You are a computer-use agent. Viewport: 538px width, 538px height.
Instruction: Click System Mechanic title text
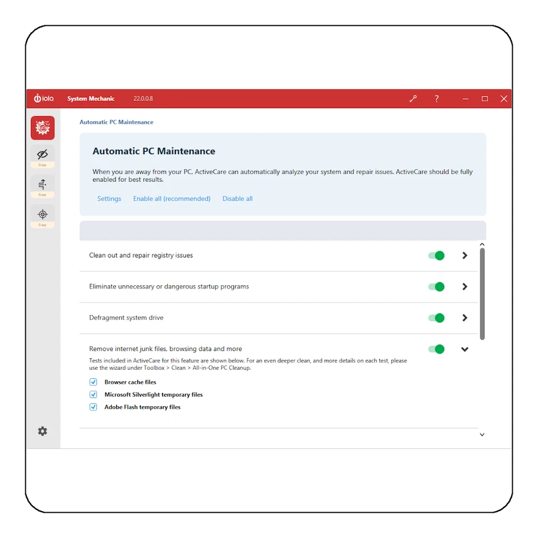(91, 99)
